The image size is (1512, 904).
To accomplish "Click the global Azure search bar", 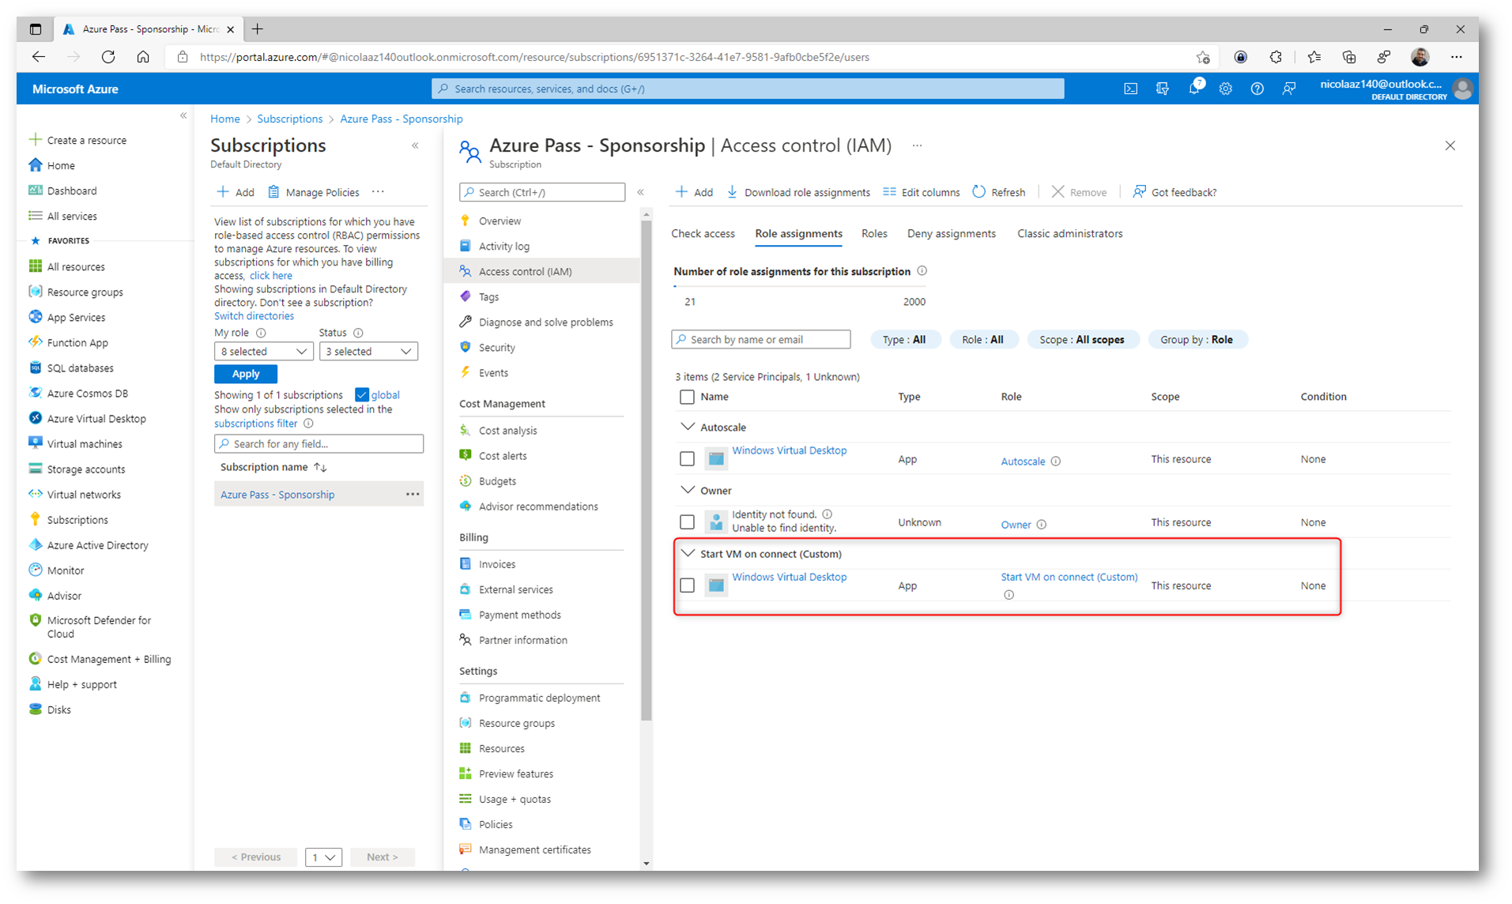I will pos(748,89).
